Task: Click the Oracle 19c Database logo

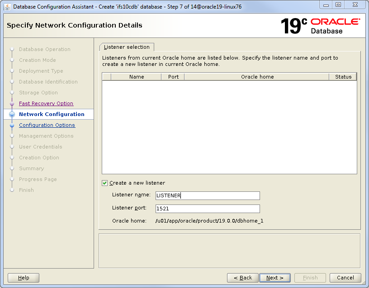Action: 320,26
